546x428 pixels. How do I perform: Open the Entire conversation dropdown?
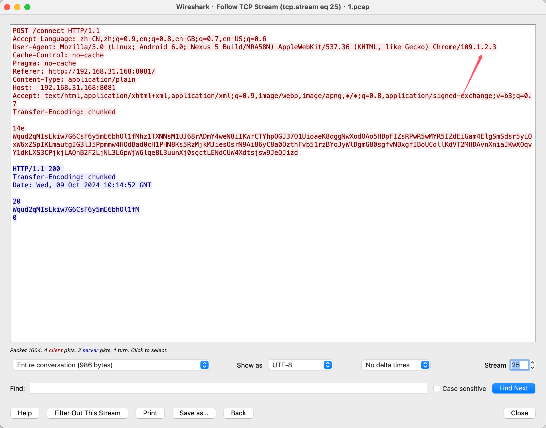[x=111, y=365]
